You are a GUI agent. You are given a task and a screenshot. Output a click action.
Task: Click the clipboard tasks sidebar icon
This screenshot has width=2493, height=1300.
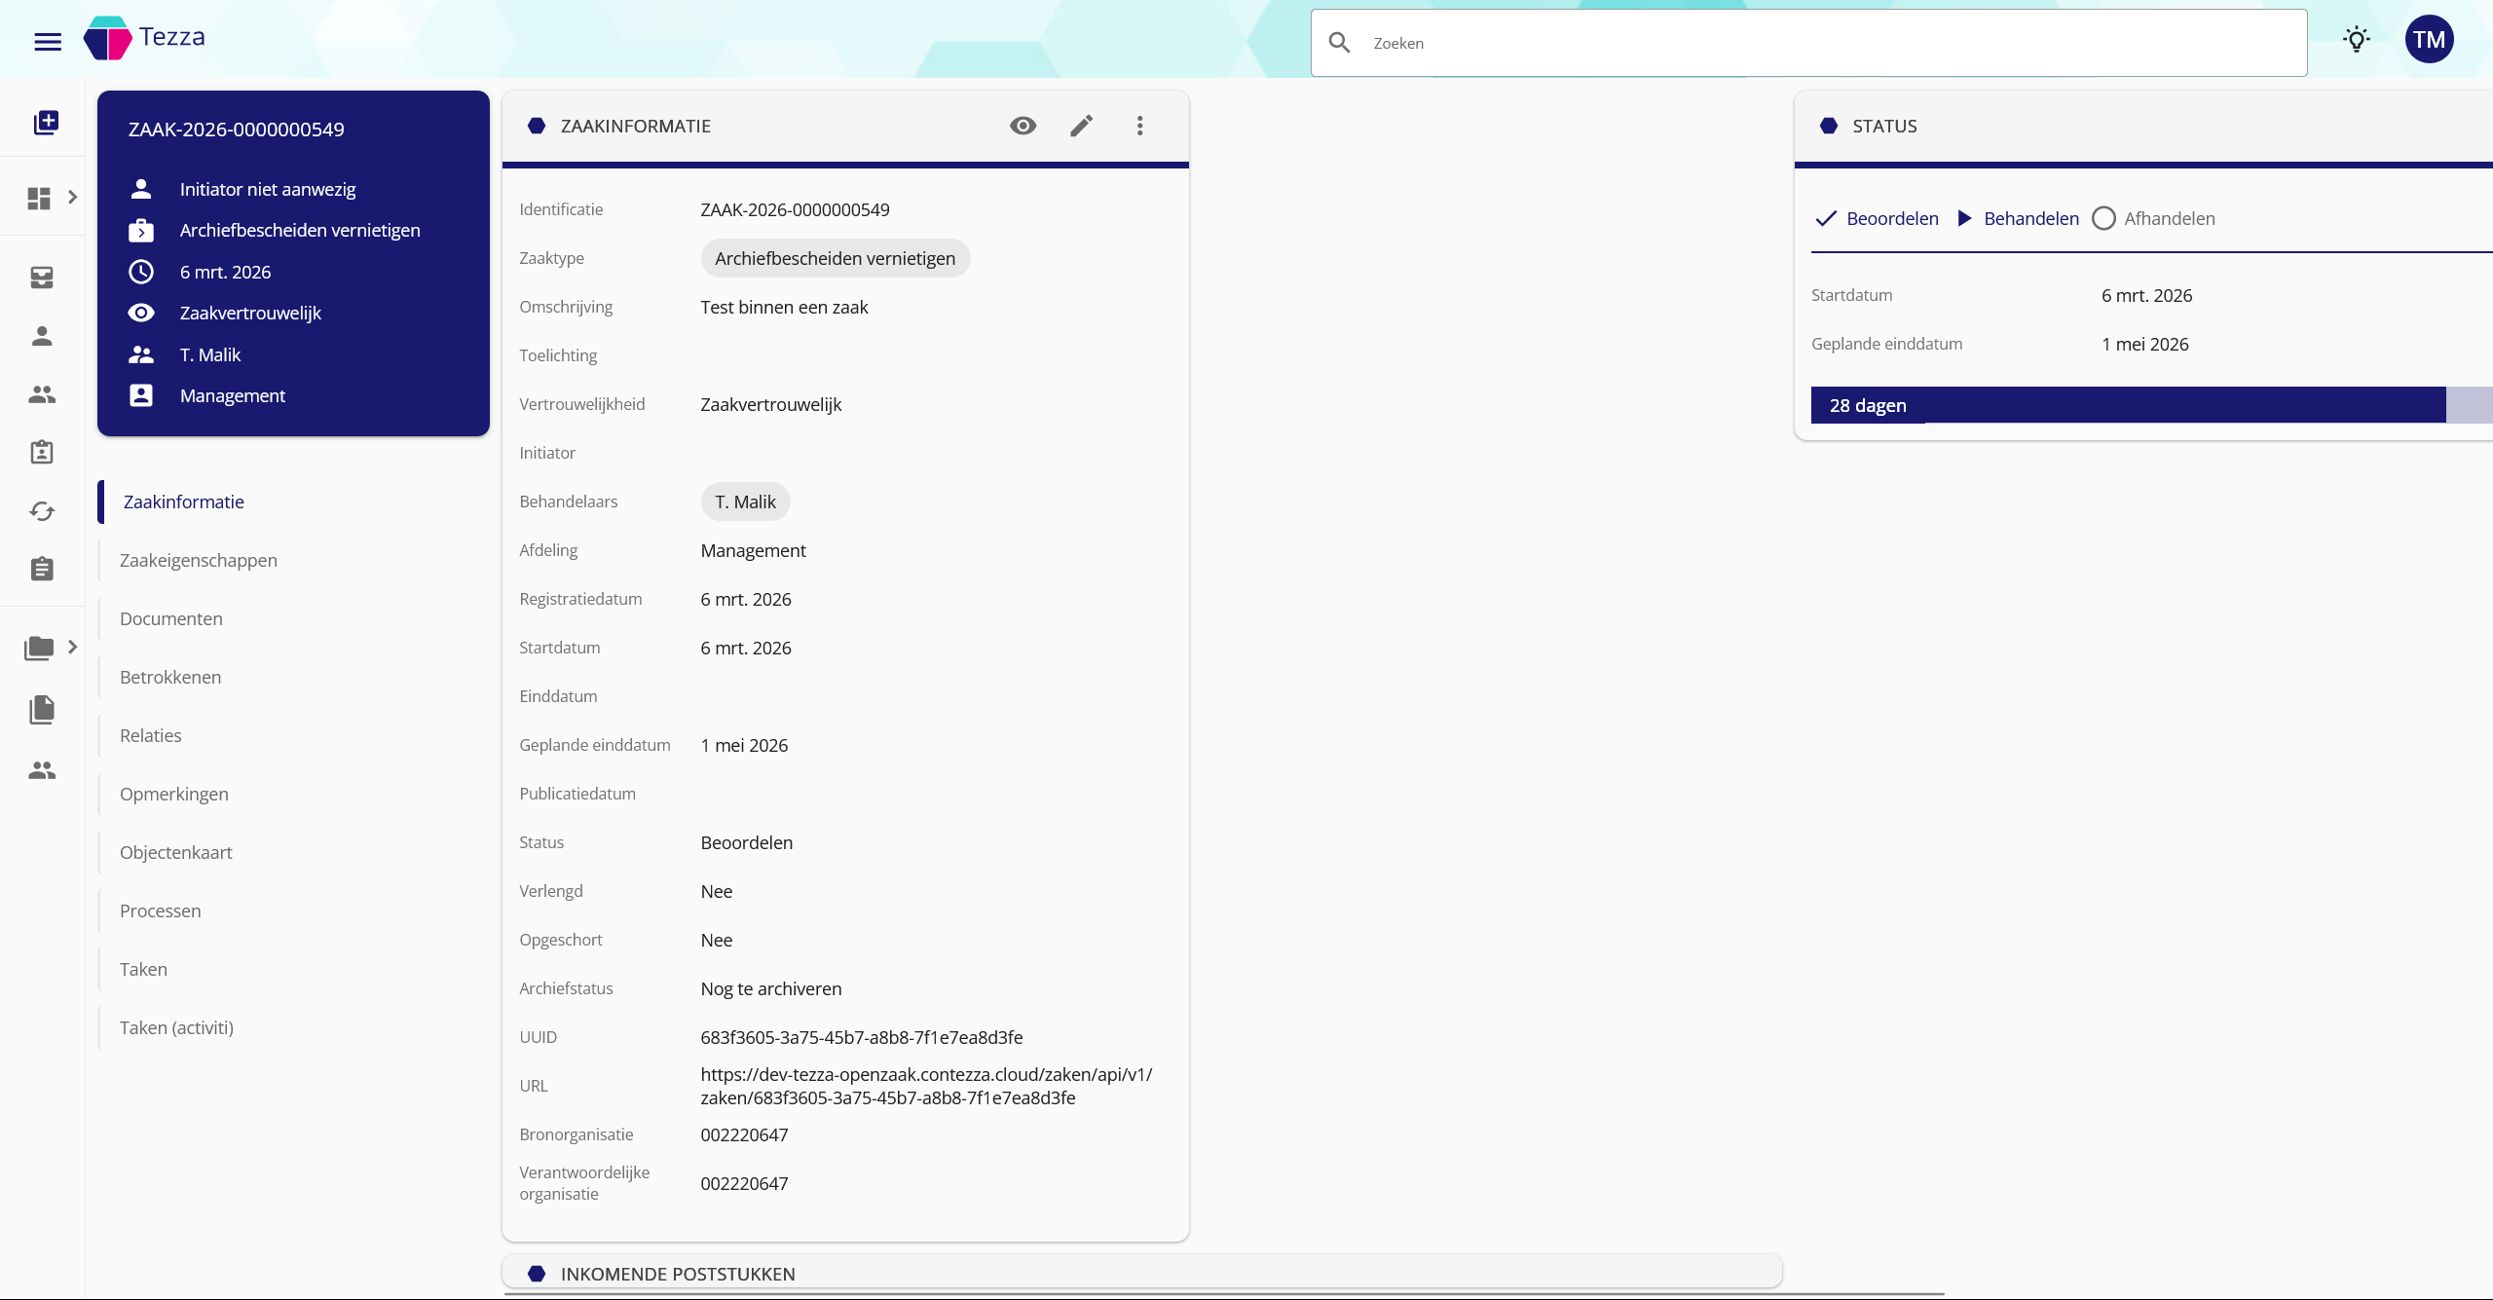coord(42,569)
